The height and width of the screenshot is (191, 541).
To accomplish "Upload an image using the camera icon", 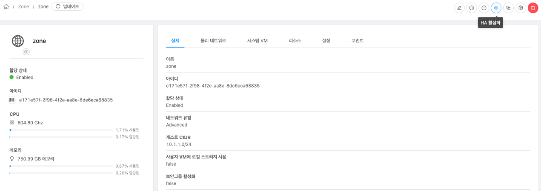I will click(x=26, y=51).
